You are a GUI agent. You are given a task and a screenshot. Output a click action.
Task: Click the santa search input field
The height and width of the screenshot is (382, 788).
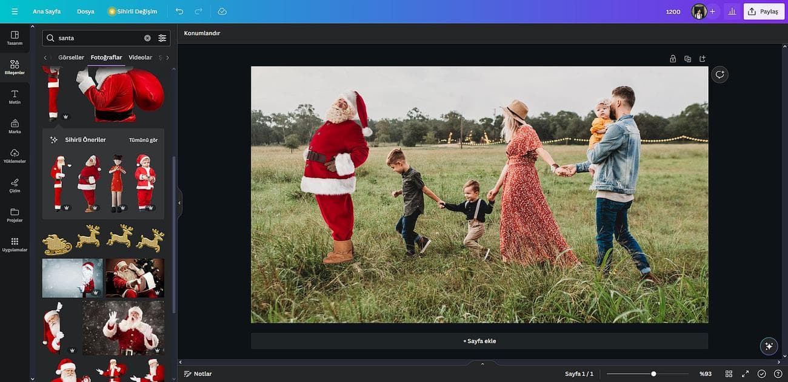click(x=99, y=38)
